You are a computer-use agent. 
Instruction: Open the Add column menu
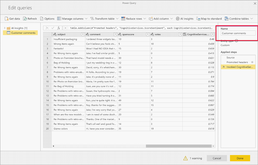(161, 19)
